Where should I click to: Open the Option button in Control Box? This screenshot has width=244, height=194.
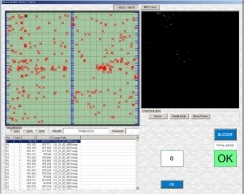click(158, 116)
